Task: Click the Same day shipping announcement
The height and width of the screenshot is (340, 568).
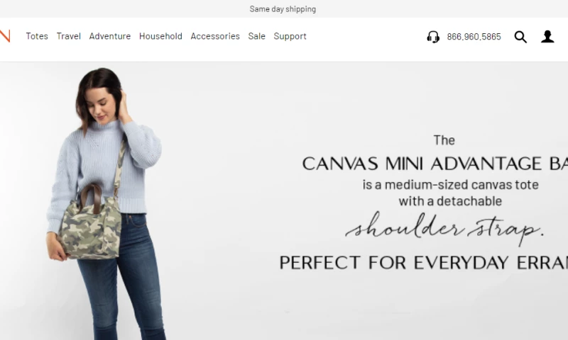Action: [283, 9]
